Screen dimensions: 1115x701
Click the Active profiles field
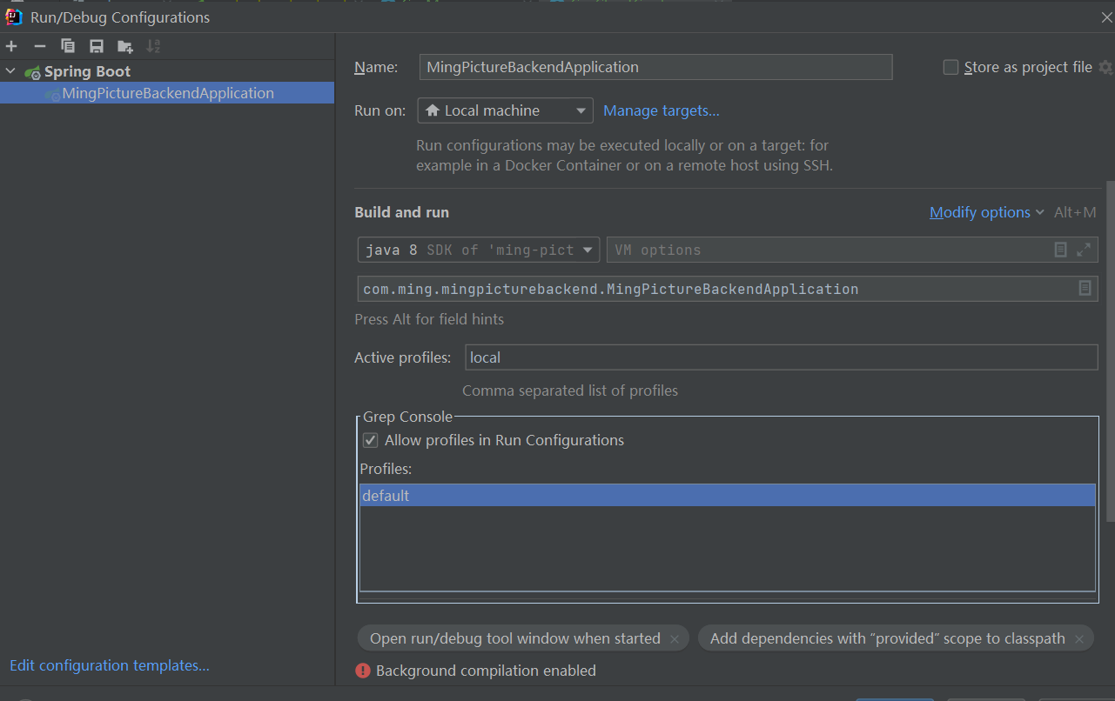coord(782,357)
